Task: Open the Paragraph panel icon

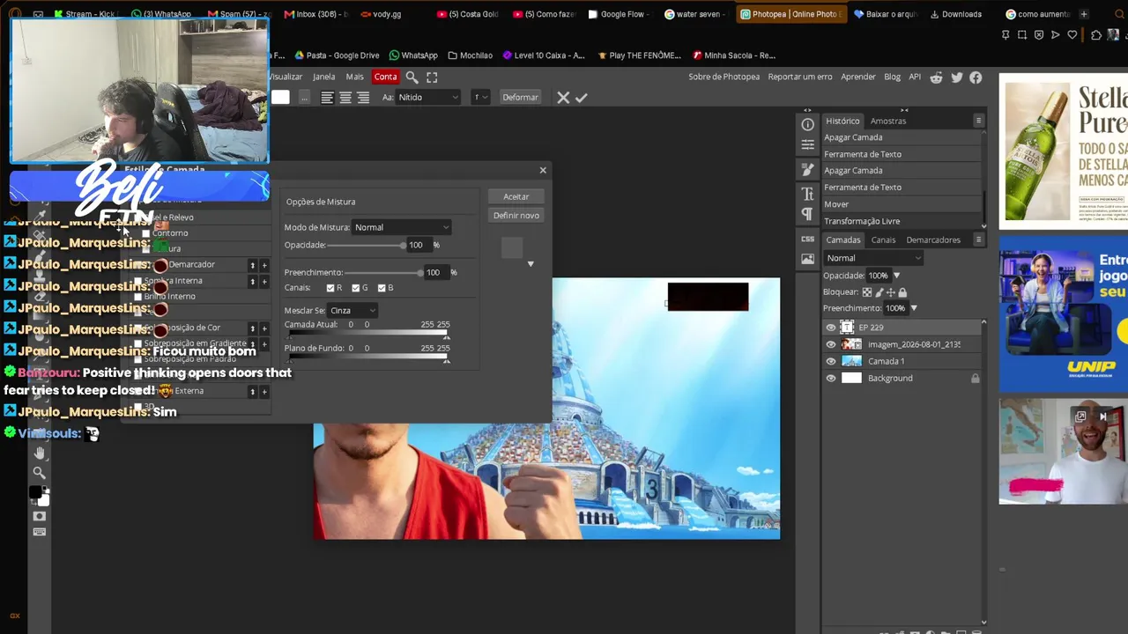Action: pyautogui.click(x=807, y=214)
